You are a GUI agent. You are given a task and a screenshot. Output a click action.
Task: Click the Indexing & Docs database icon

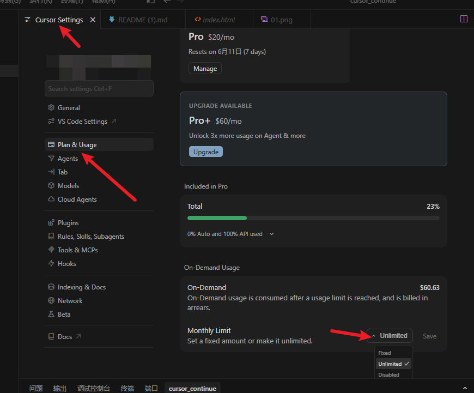pos(51,287)
